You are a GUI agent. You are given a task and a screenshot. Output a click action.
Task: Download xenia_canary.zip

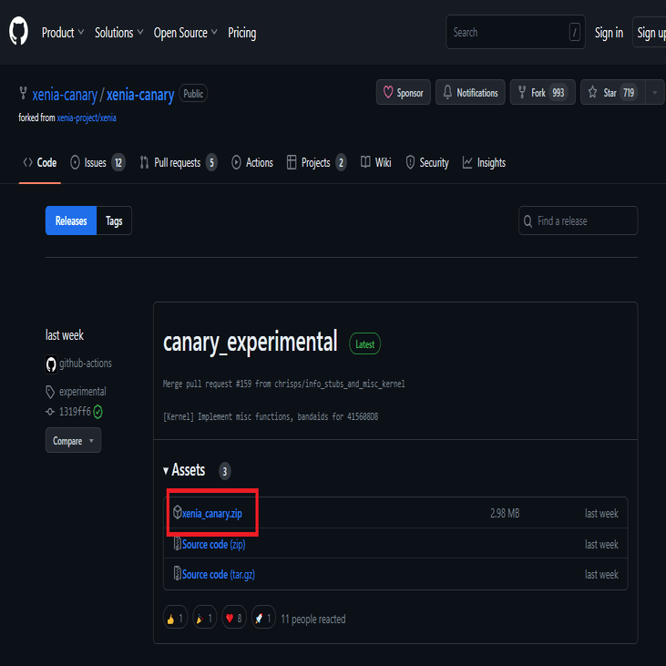[212, 514]
